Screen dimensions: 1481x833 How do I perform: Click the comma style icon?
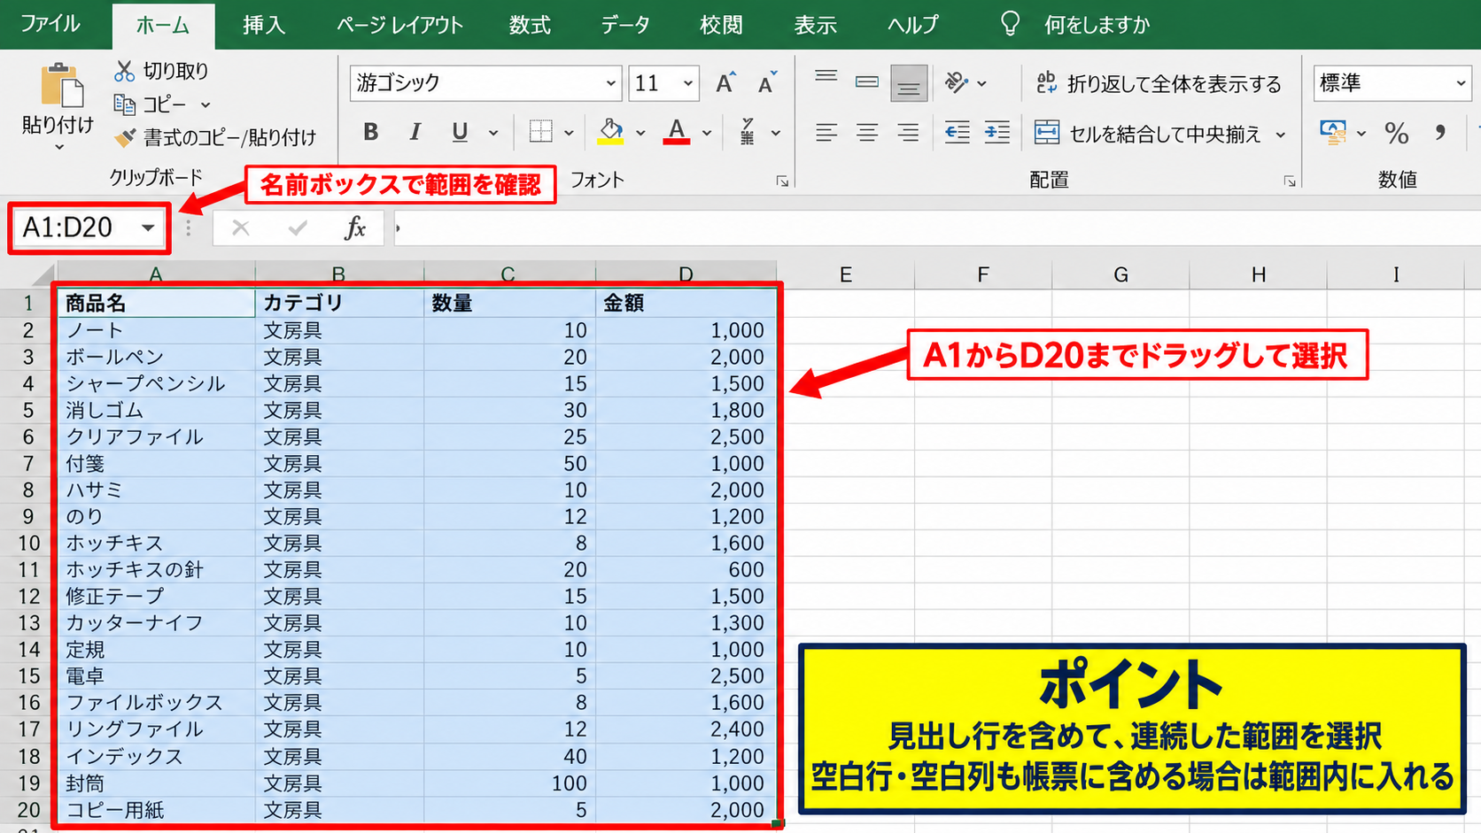1440,134
